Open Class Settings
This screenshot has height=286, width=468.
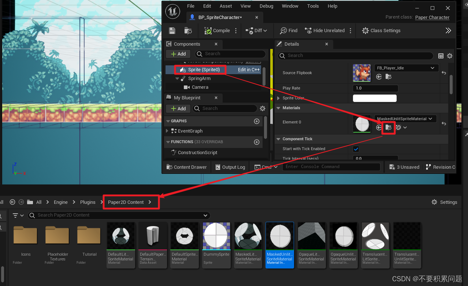pyautogui.click(x=381, y=31)
